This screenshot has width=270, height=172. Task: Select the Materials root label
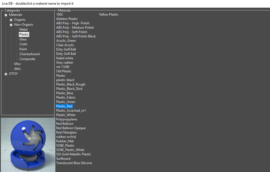coord(16,15)
